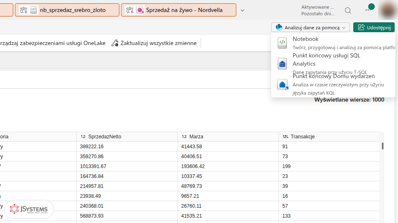Select Transakcje cell 199
Image resolution: width=398 pixels, height=223 pixels.
[x=330, y=166]
